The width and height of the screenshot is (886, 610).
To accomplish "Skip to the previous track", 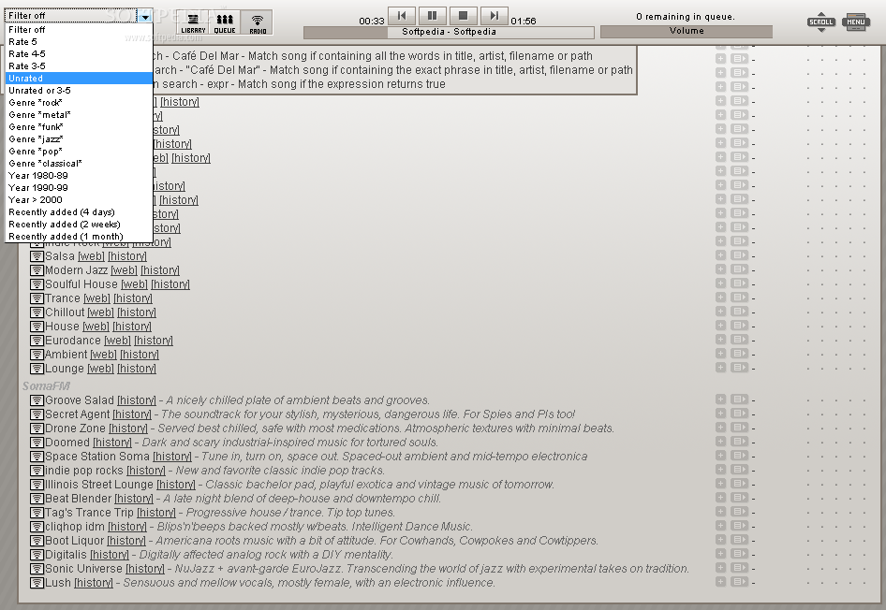I will [402, 16].
